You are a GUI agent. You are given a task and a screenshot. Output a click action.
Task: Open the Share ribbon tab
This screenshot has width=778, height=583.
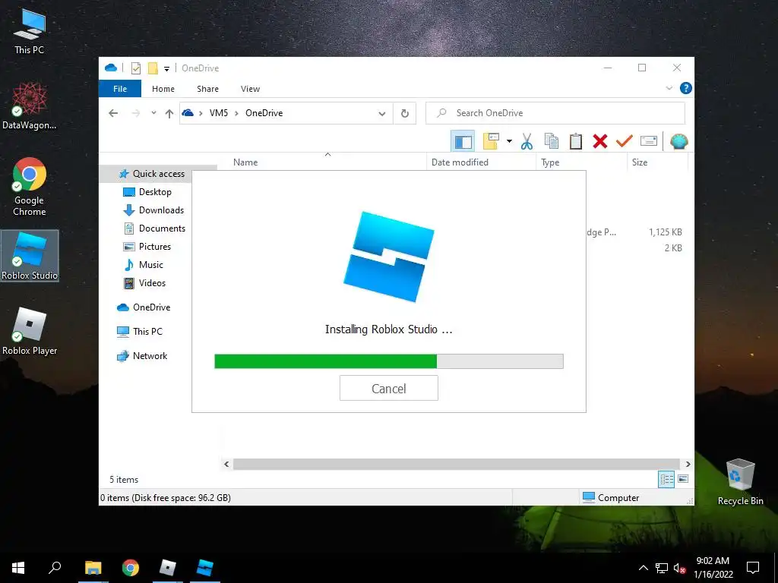tap(207, 89)
